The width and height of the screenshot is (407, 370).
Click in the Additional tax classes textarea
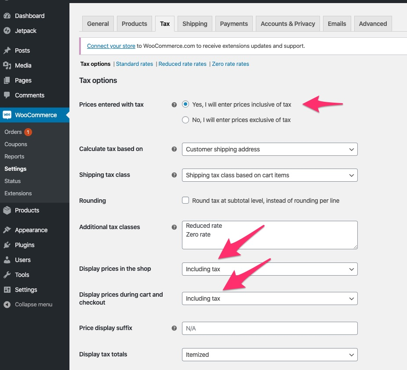coord(270,235)
